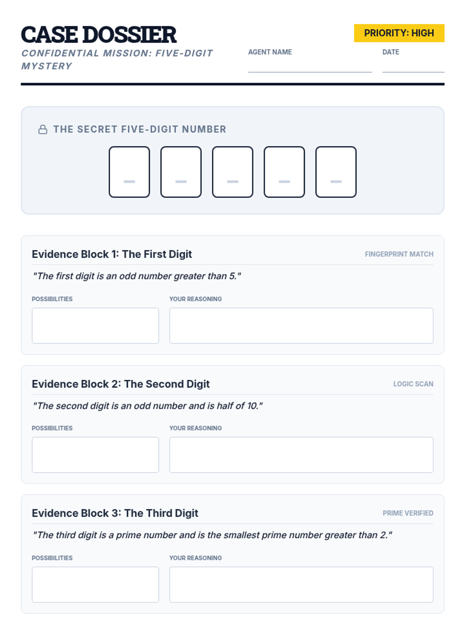The height and width of the screenshot is (620, 465).
Task: Click Your Reasoning field in Evidence Block 3
Action: 301,584
